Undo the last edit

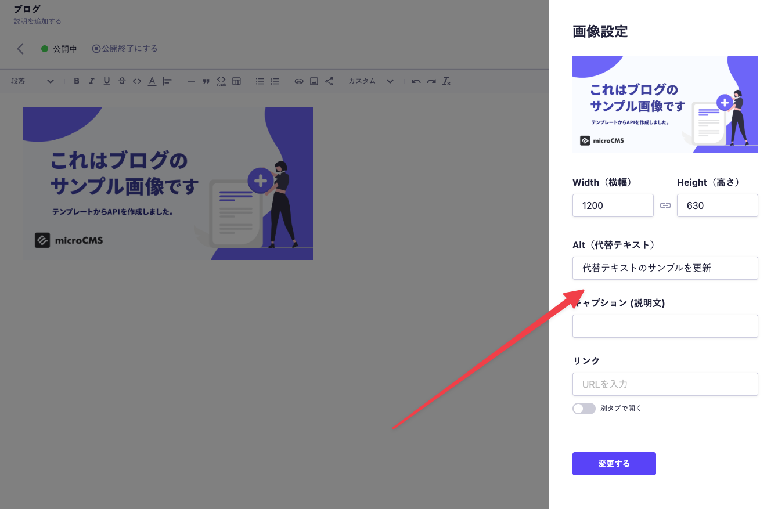(416, 81)
